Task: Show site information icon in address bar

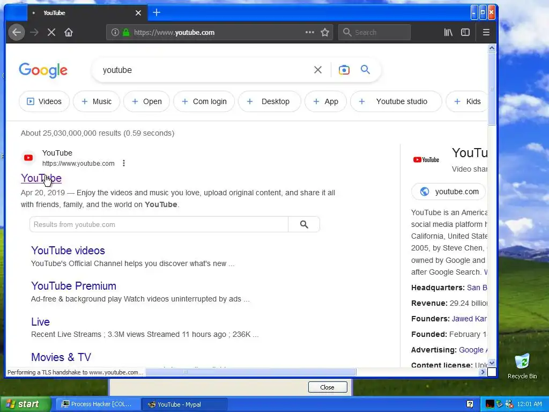Action: 115,33
